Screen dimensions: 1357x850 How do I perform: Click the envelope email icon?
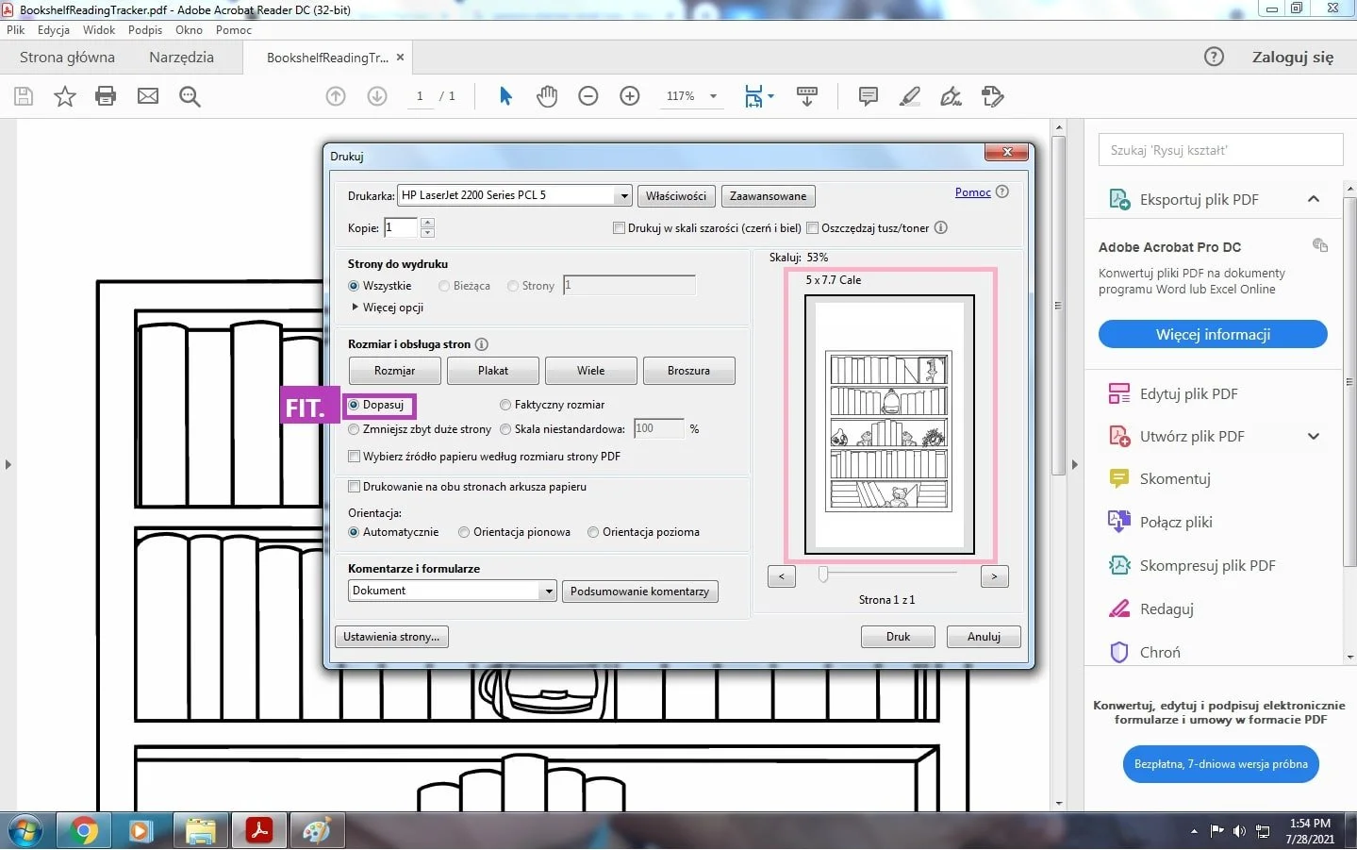tap(148, 96)
